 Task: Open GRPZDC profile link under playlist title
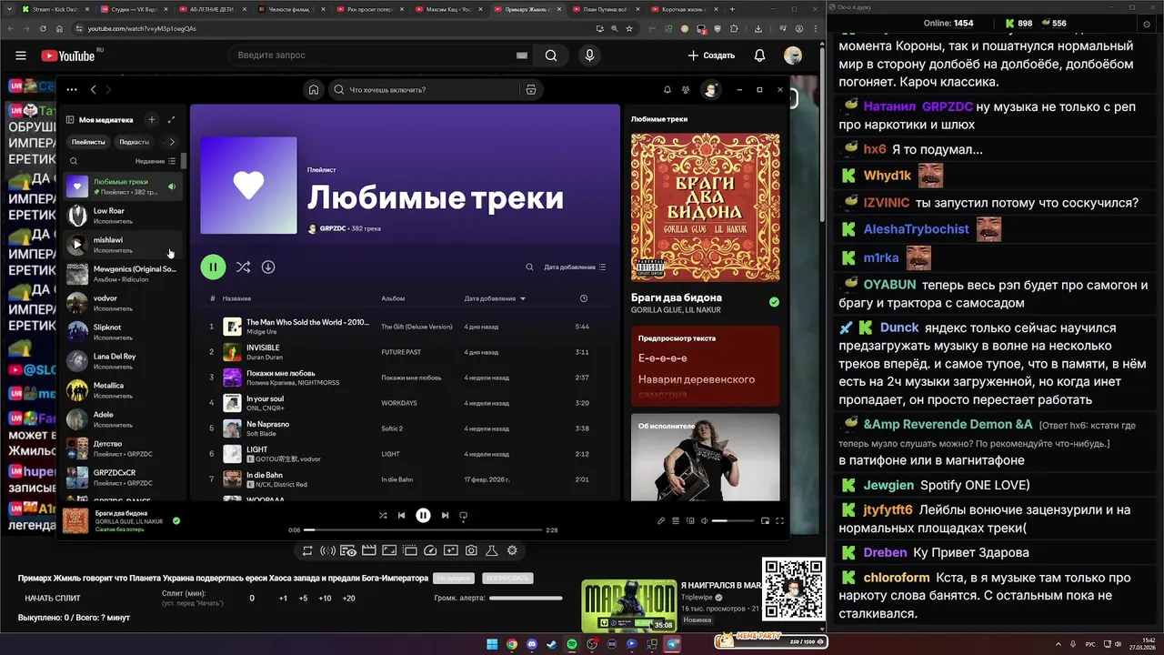pos(332,228)
